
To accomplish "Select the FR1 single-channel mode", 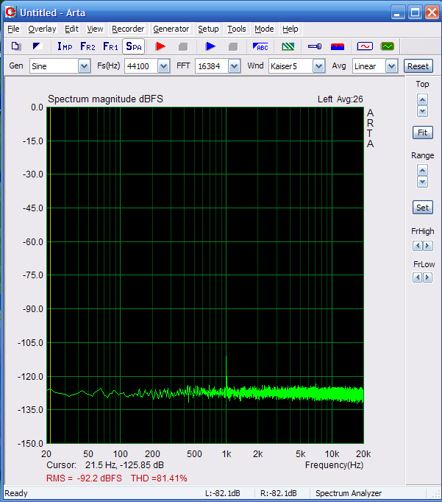I will [x=110, y=47].
